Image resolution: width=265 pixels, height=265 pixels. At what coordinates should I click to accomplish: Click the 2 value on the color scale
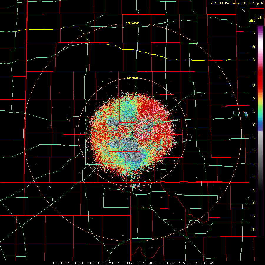[x=254, y=99]
